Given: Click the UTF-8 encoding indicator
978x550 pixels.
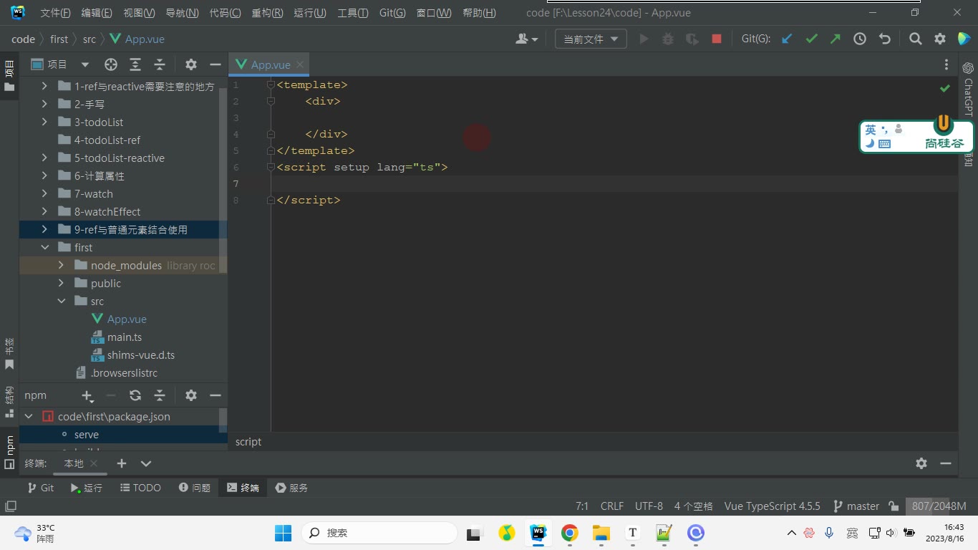Looking at the screenshot, I should point(649,506).
